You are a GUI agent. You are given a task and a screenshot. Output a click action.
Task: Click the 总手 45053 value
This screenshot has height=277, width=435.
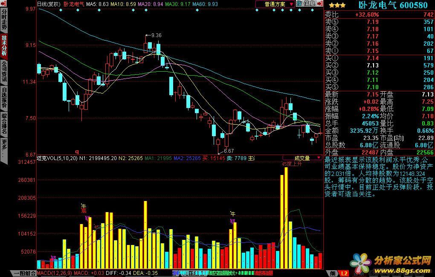(370, 123)
